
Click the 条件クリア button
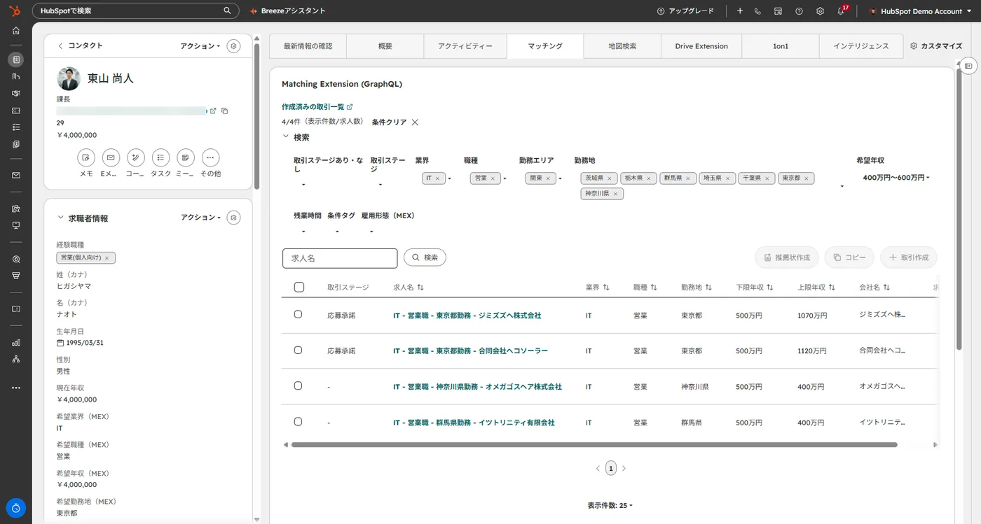395,122
